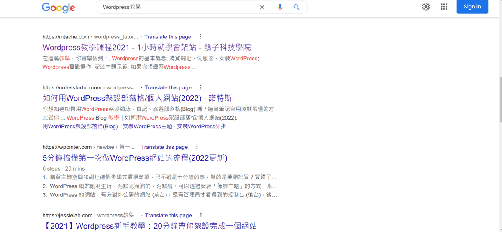Translate the wpointer.com result page

[x=164, y=147]
